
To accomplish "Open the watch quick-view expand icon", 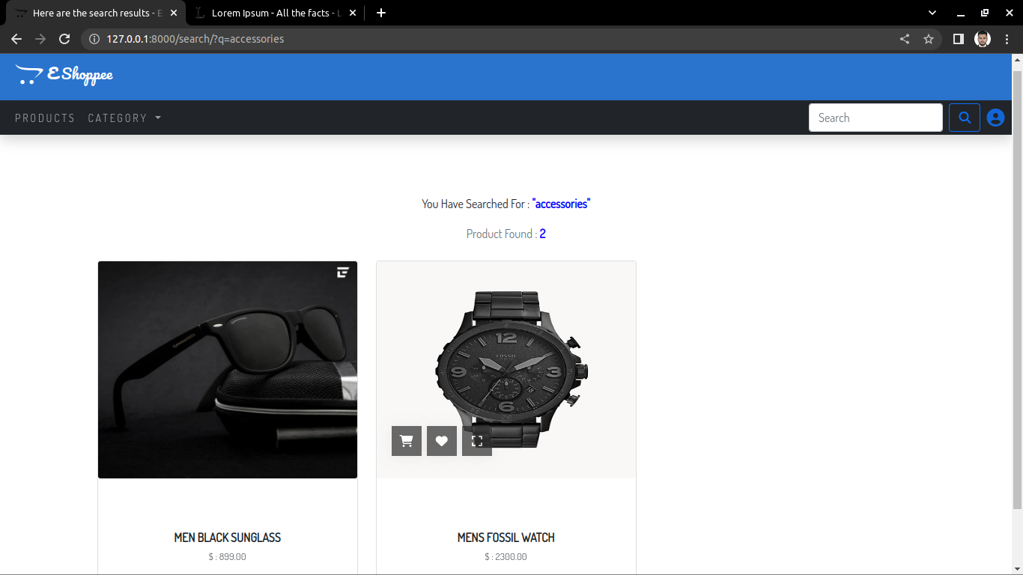I will coord(476,441).
